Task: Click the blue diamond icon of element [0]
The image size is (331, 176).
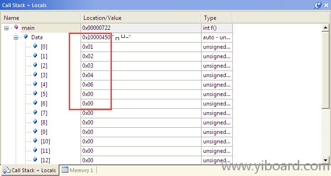Action: 35,46
